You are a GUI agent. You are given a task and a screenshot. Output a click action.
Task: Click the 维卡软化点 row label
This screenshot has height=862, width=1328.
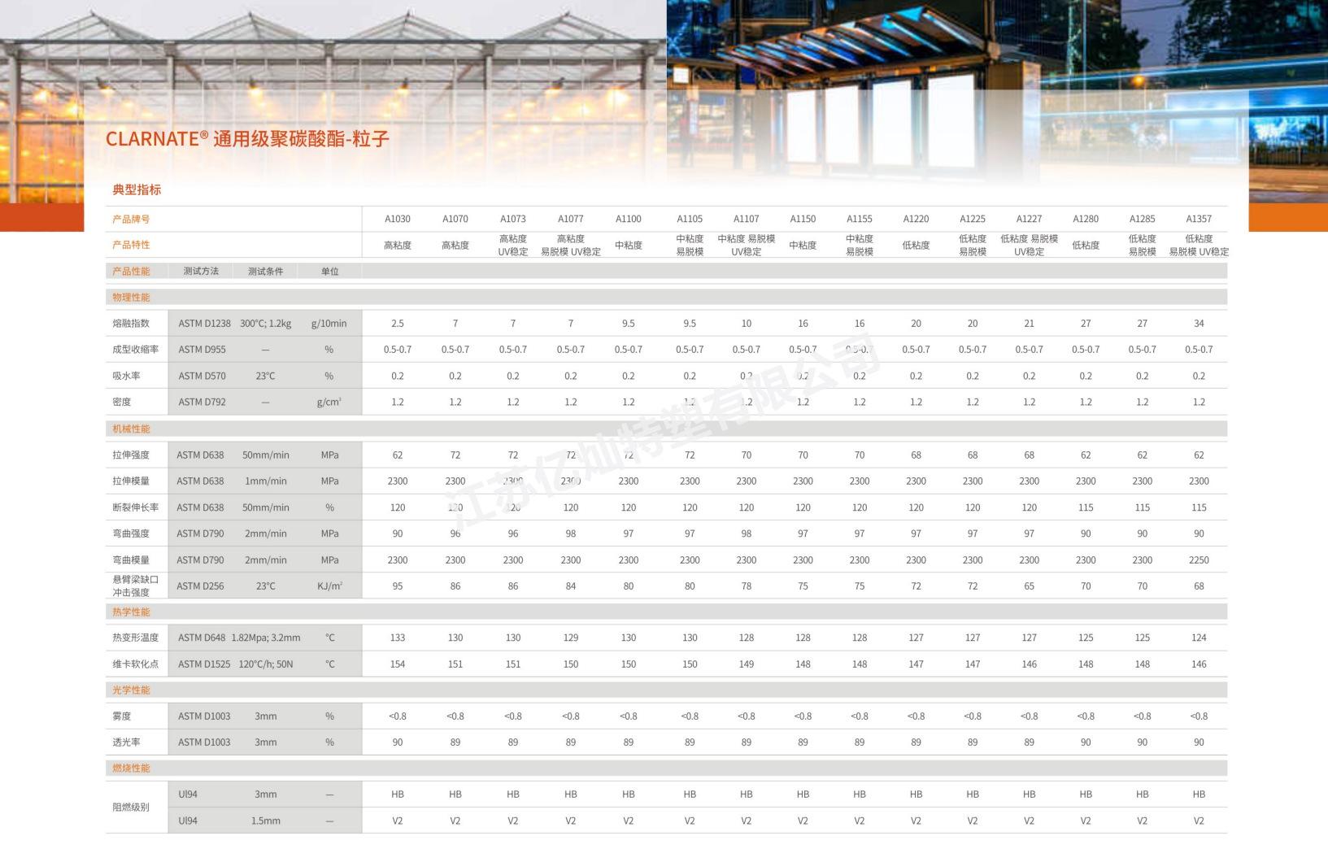pyautogui.click(x=136, y=664)
